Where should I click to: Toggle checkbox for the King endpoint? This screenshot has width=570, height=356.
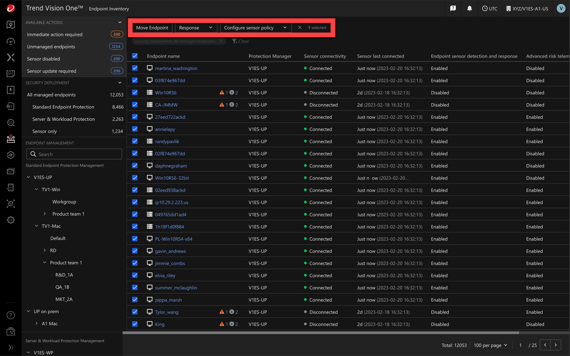tap(135, 324)
